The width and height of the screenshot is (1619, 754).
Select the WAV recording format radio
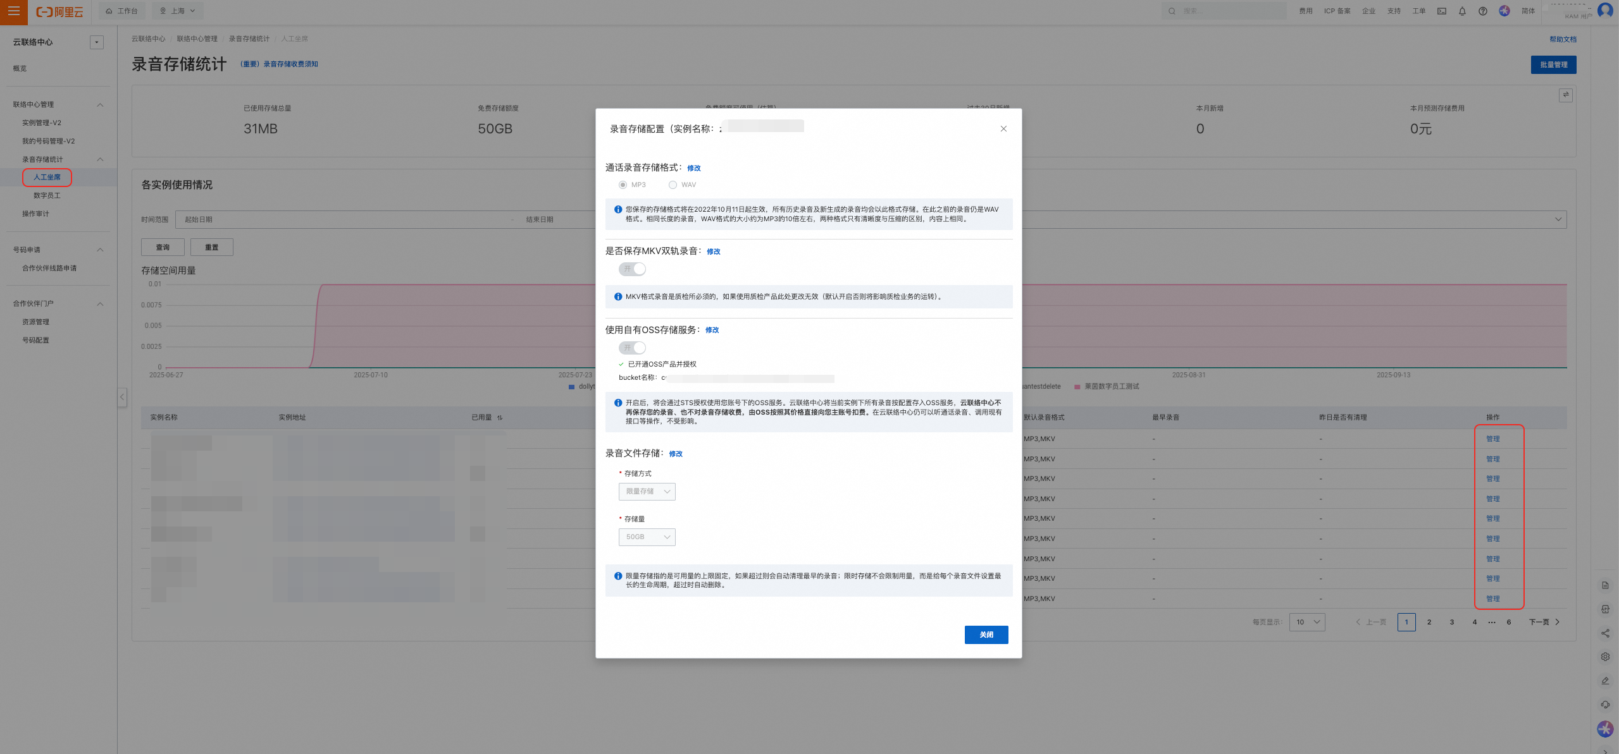pyautogui.click(x=673, y=185)
